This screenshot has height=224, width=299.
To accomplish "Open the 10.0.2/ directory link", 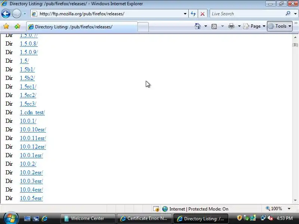I will 28,164.
